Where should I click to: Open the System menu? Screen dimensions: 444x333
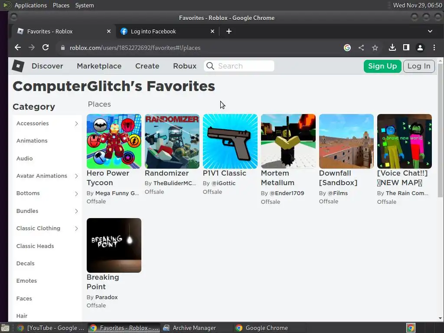point(85,5)
